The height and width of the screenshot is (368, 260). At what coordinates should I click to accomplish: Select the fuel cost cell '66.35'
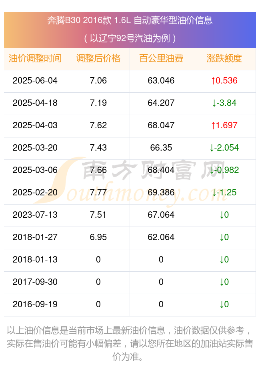coord(161,148)
